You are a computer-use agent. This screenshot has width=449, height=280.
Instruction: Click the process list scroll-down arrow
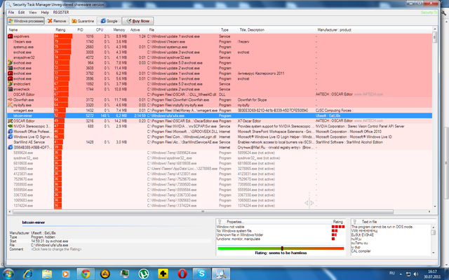435,206
